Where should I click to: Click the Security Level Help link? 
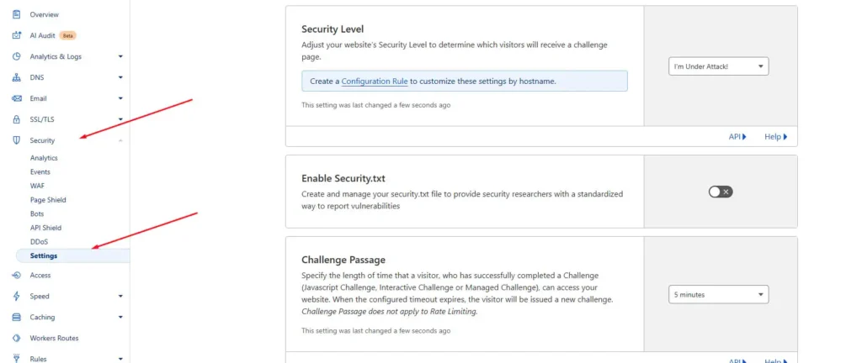tap(775, 137)
